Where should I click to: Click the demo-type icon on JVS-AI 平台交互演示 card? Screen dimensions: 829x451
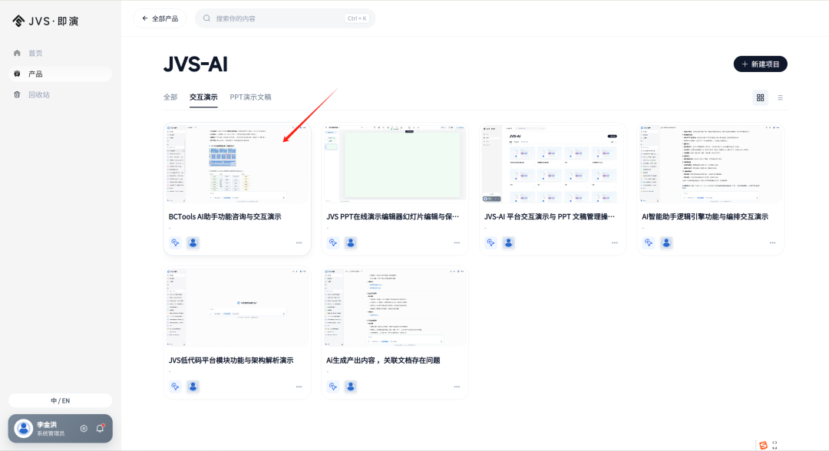490,243
